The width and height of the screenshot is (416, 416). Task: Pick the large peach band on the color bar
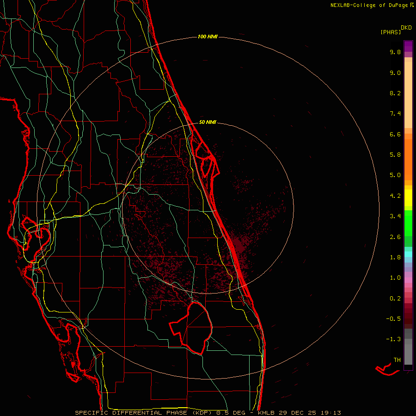(x=408, y=95)
